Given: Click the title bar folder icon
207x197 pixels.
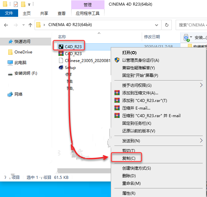Looking at the screenshot, I should 5,4.
